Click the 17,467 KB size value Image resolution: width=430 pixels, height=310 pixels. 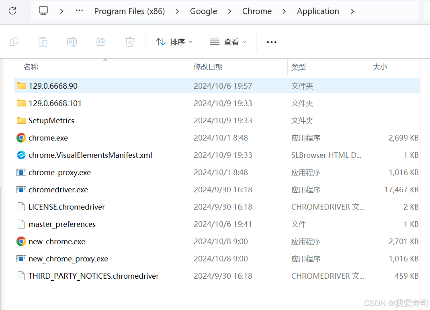[401, 190]
